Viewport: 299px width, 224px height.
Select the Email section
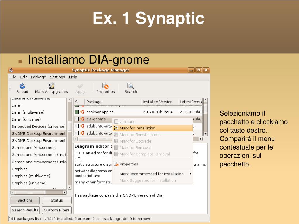(x=38, y=105)
